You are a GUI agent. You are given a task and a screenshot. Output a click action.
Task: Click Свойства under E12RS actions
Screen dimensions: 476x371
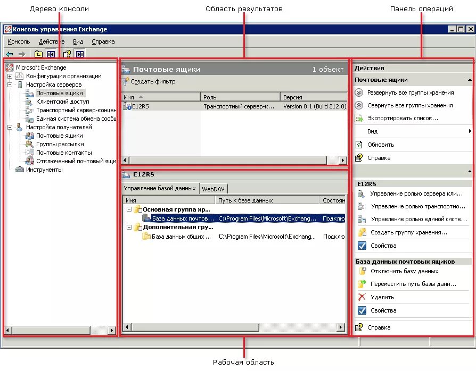[x=383, y=246]
